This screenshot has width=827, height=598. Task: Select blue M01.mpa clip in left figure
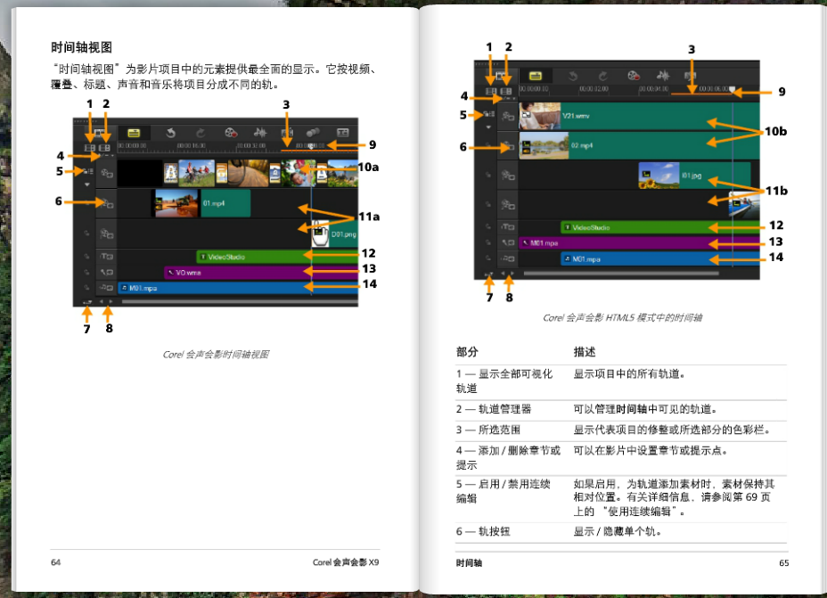(238, 288)
